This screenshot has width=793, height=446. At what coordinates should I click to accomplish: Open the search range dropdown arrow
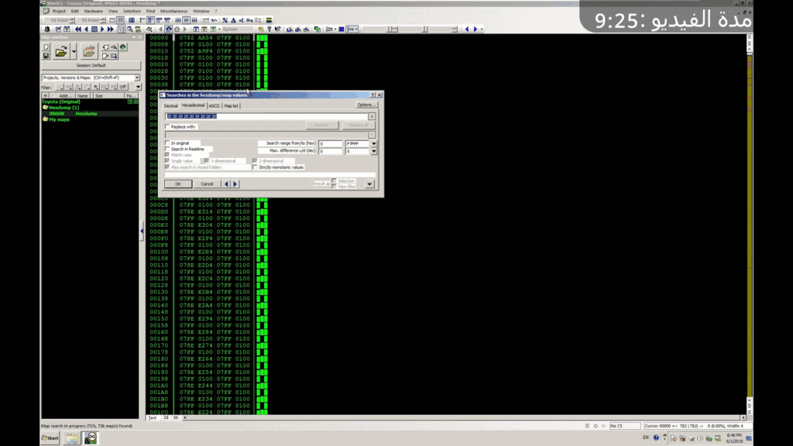pos(374,143)
